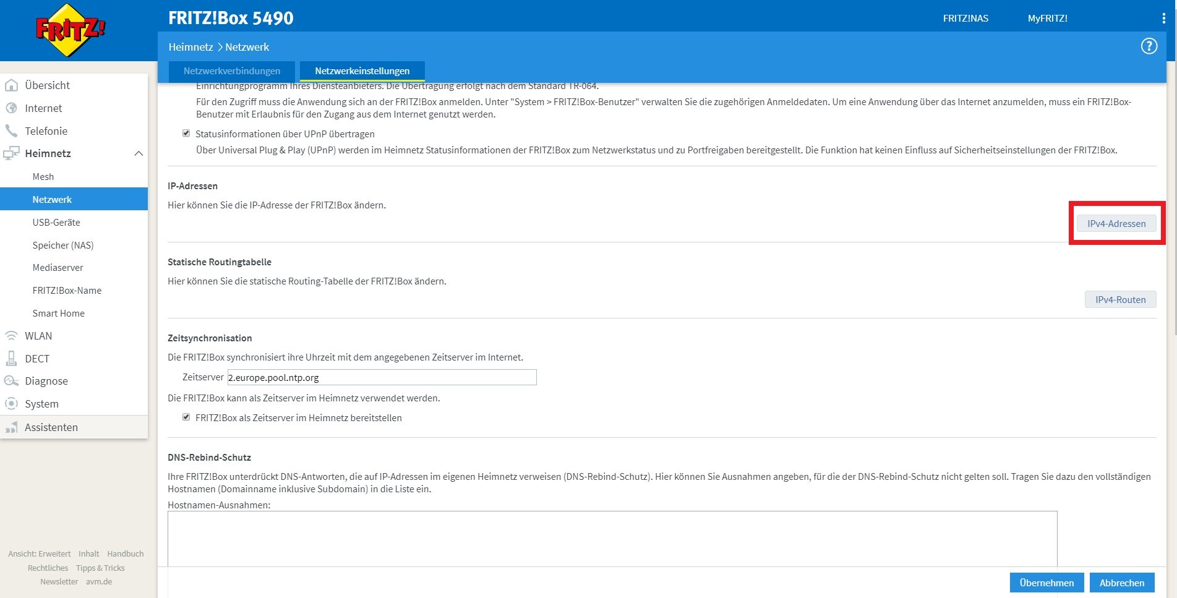Open Übersicht in the sidebar
1177x598 pixels.
(x=47, y=85)
